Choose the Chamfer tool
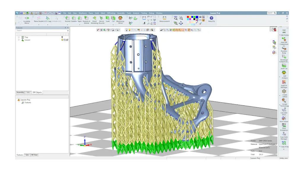Image resolution: width=304 pixels, height=171 pixels. [x=74, y=19]
